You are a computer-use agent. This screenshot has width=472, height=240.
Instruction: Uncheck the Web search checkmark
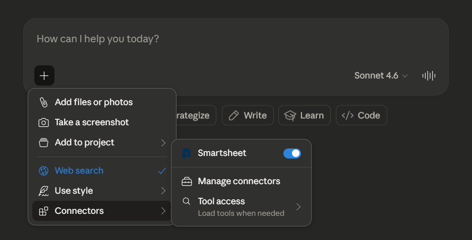[x=162, y=171]
